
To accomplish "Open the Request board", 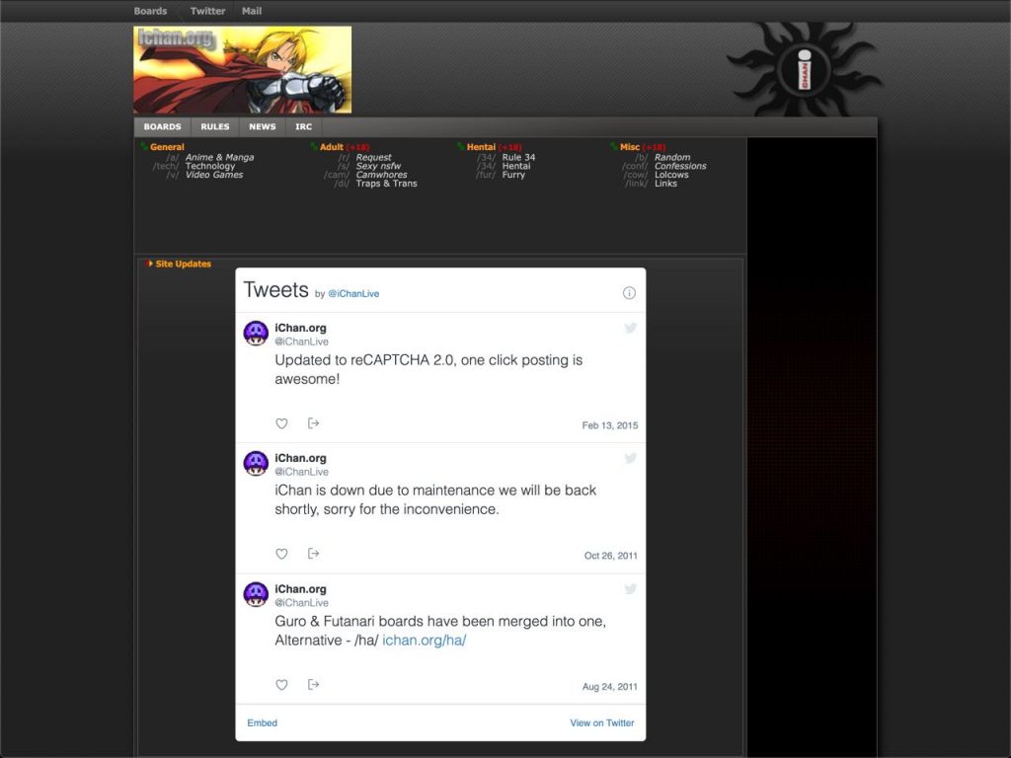I will coord(374,157).
